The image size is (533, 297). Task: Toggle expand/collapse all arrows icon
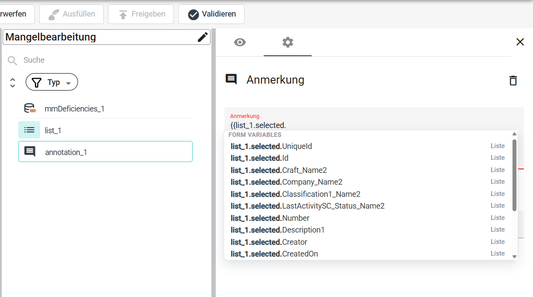[13, 83]
